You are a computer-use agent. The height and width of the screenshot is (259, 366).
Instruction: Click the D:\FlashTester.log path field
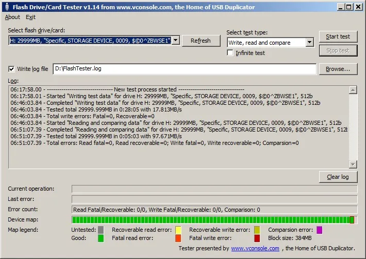[x=185, y=69]
